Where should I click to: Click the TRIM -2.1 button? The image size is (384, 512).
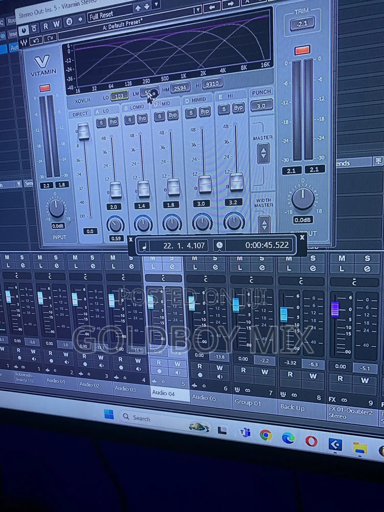pos(302,24)
